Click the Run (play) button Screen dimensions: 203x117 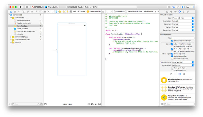(21, 7)
